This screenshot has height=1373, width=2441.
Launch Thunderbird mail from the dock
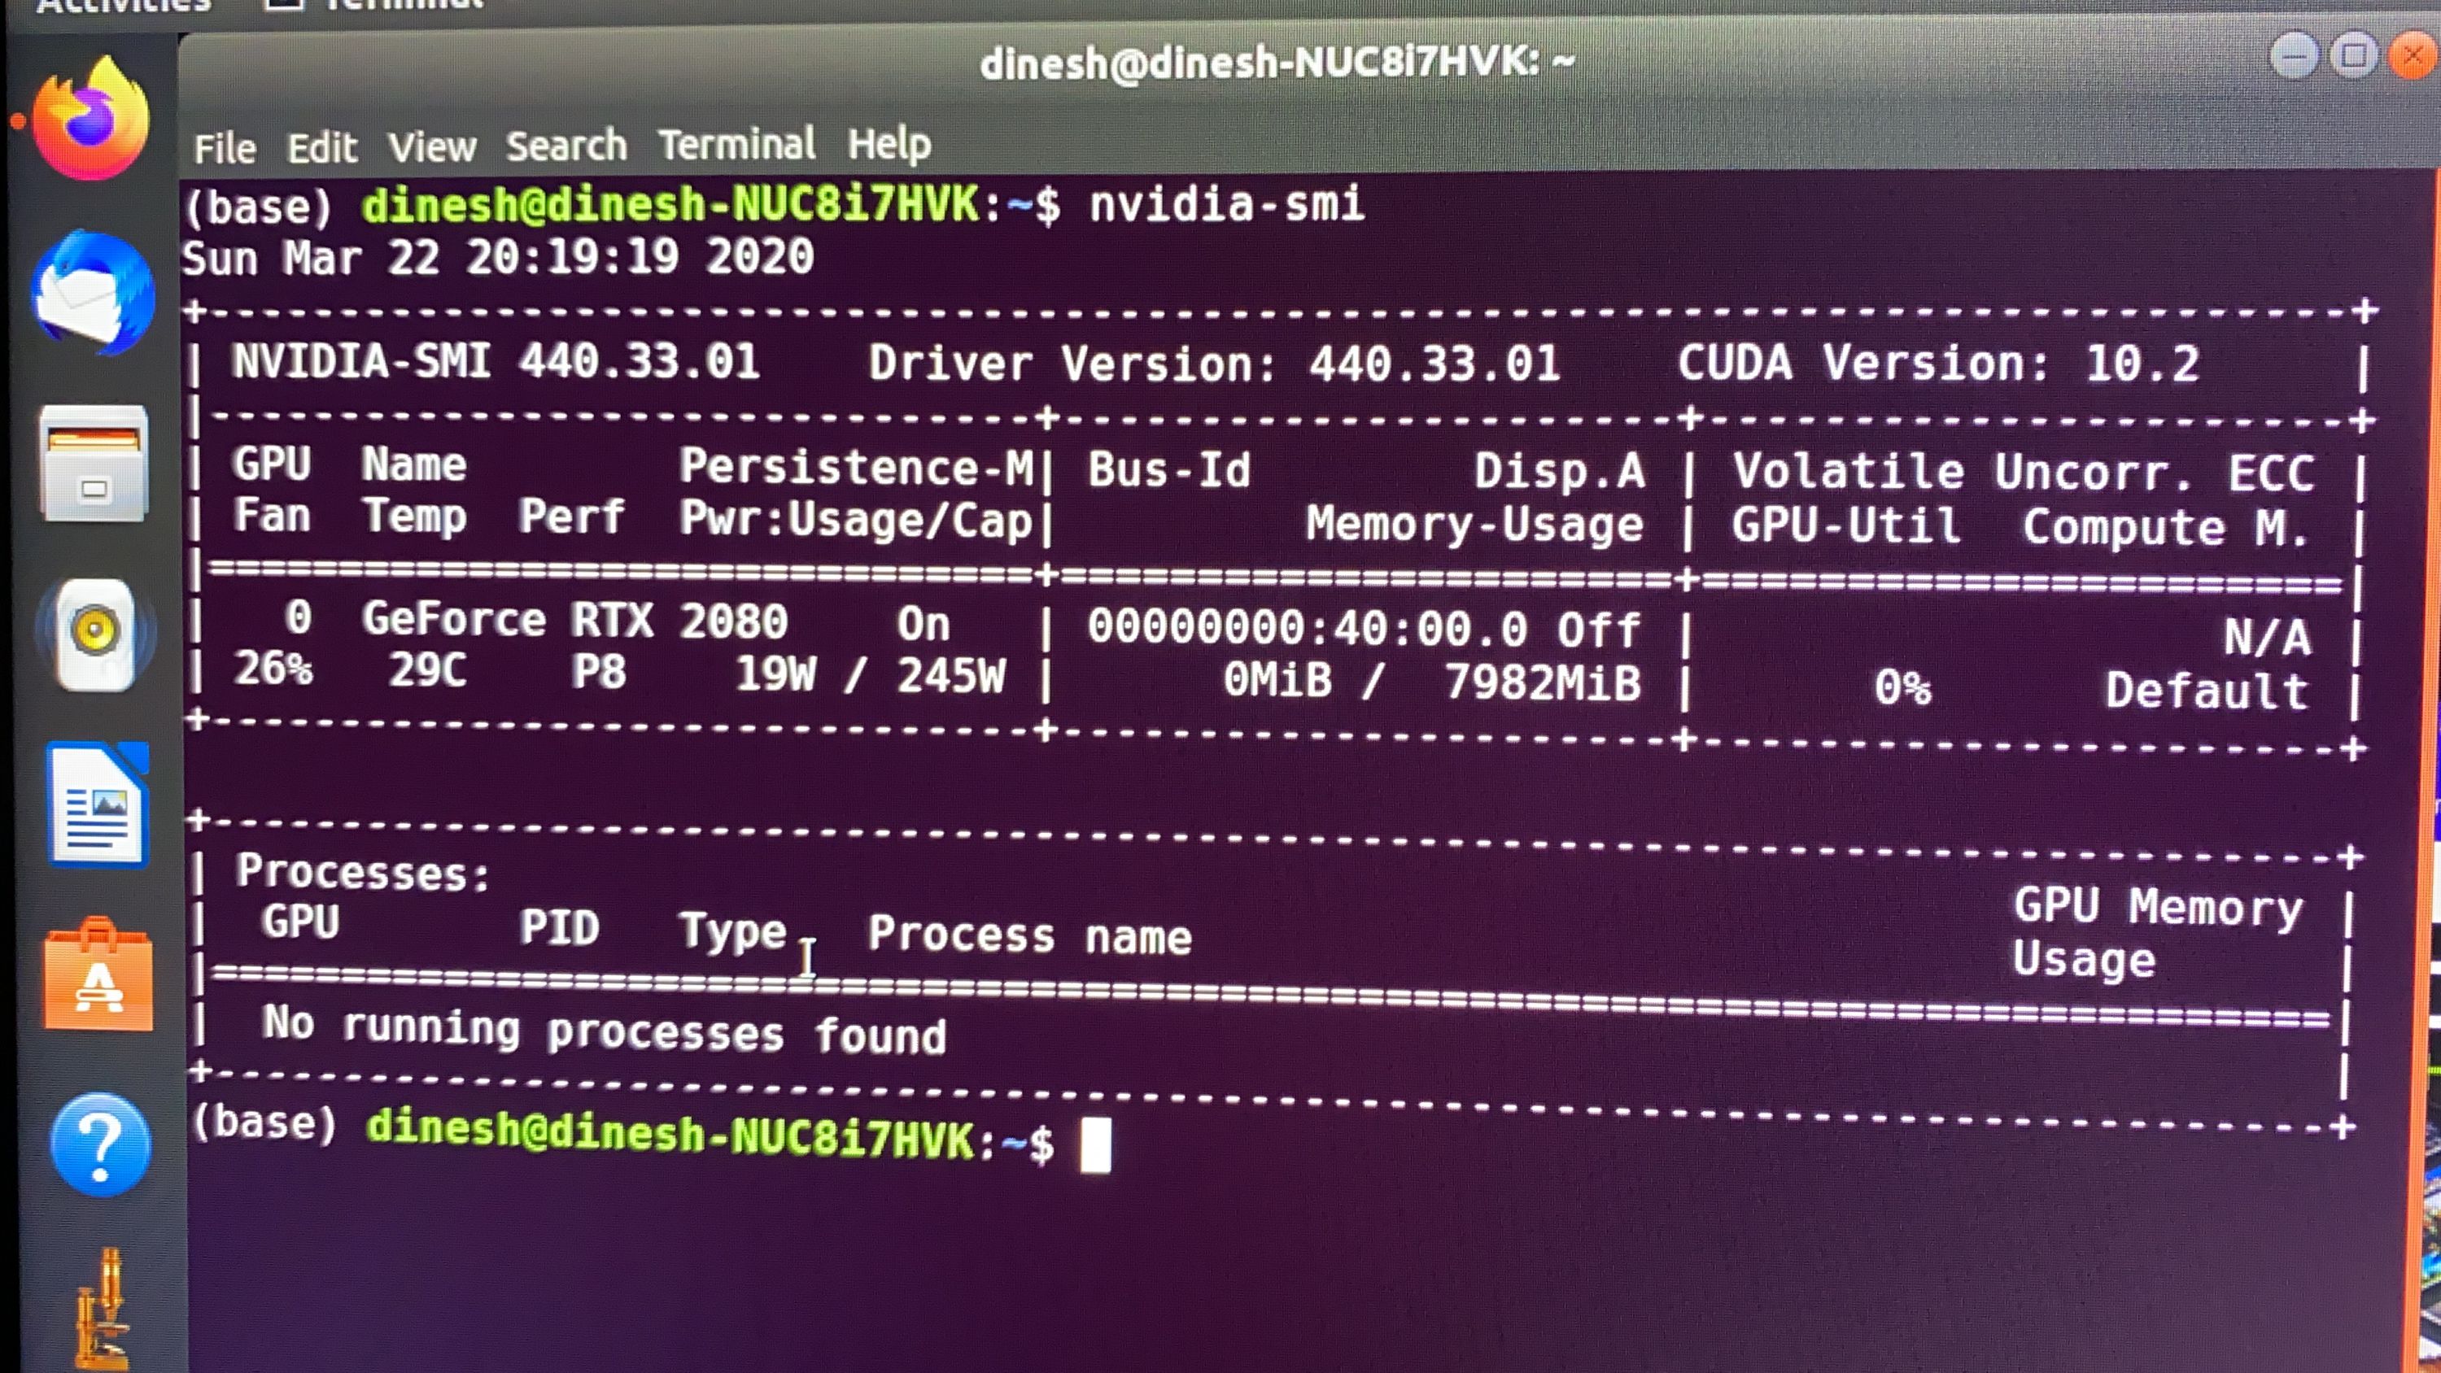94,293
